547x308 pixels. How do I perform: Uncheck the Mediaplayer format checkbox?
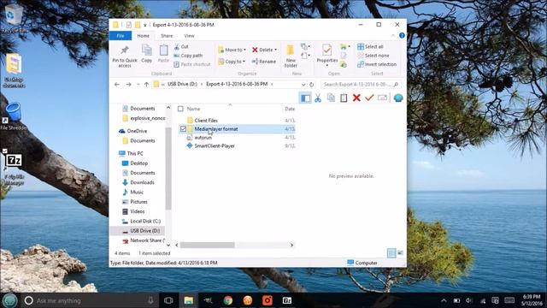pyautogui.click(x=183, y=129)
